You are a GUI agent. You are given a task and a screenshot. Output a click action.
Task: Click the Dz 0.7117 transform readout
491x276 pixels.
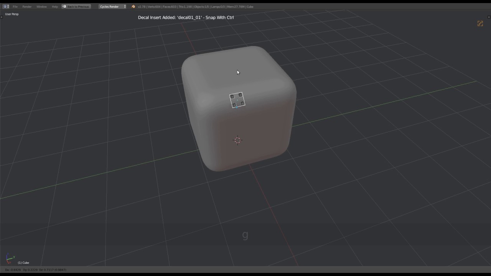click(46, 270)
